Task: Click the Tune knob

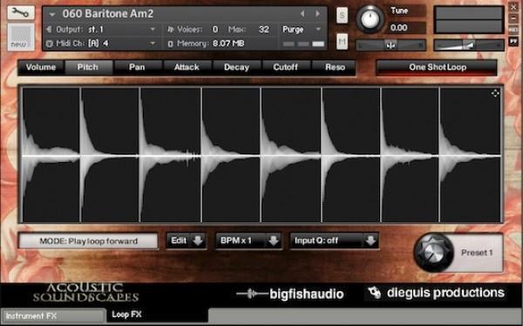Action: click(x=370, y=19)
